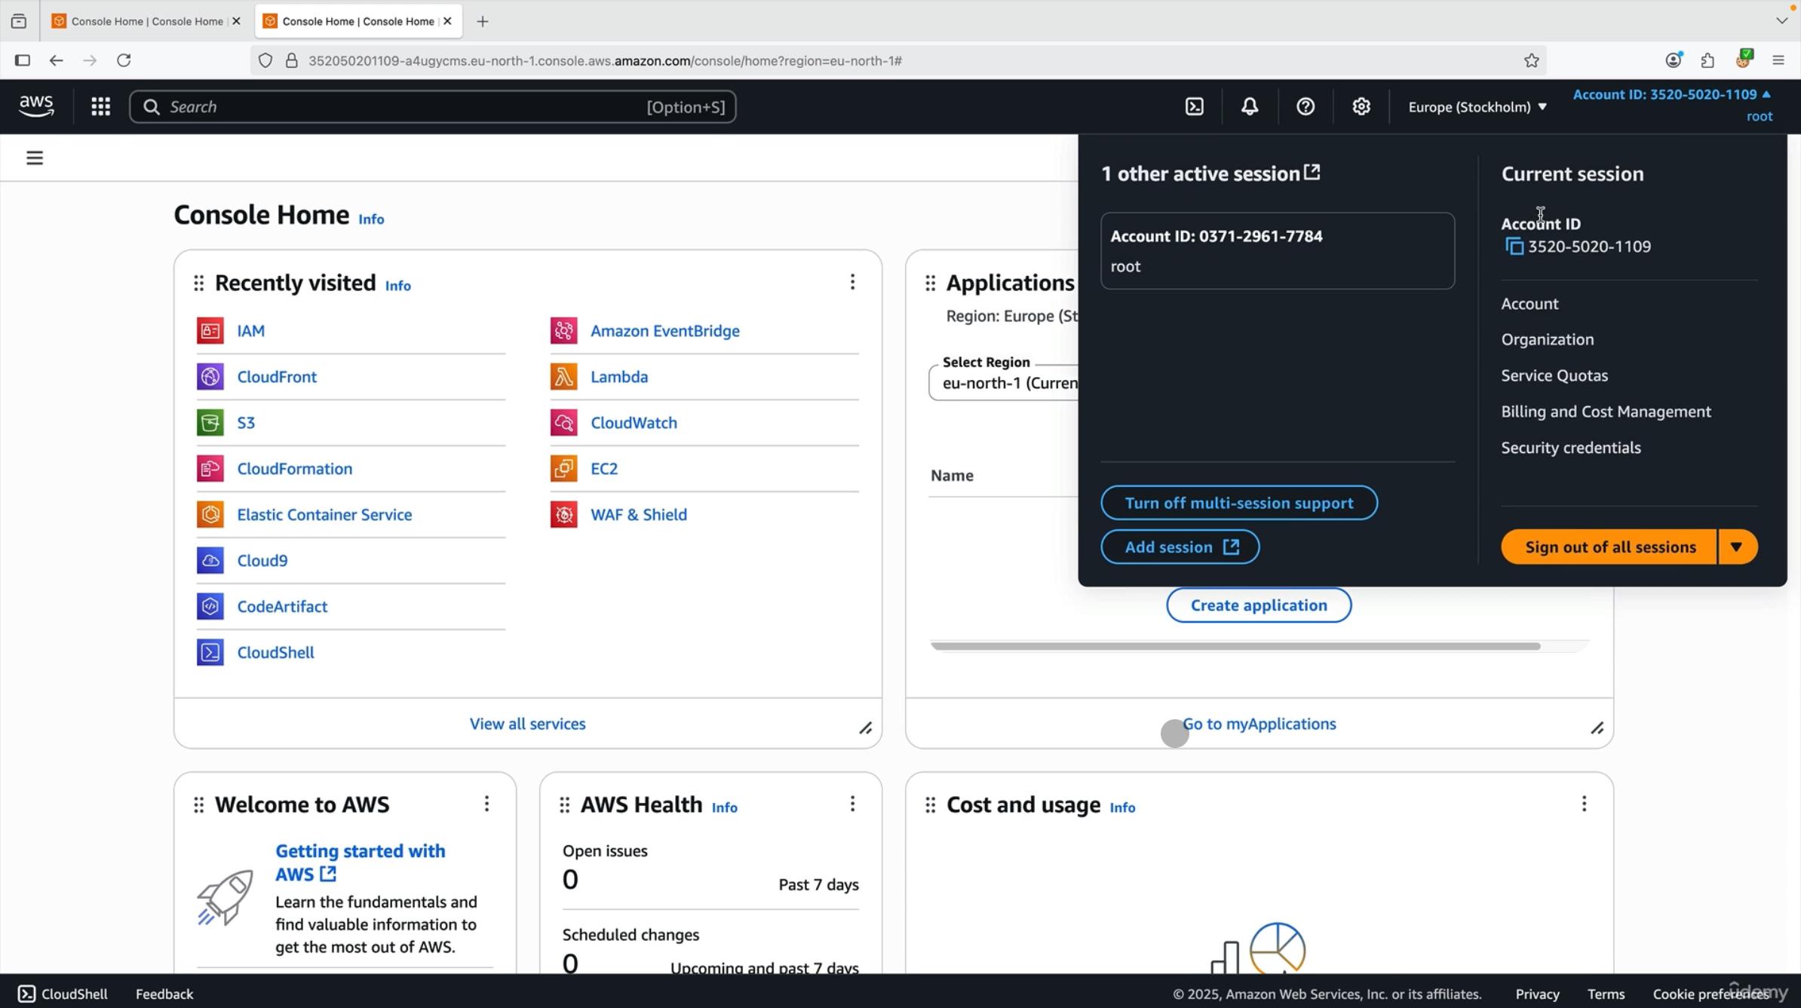The image size is (1801, 1008).
Task: Open Feedback in the footer
Action: coord(164,994)
